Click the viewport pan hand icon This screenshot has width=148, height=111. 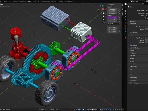[x=104, y=16]
